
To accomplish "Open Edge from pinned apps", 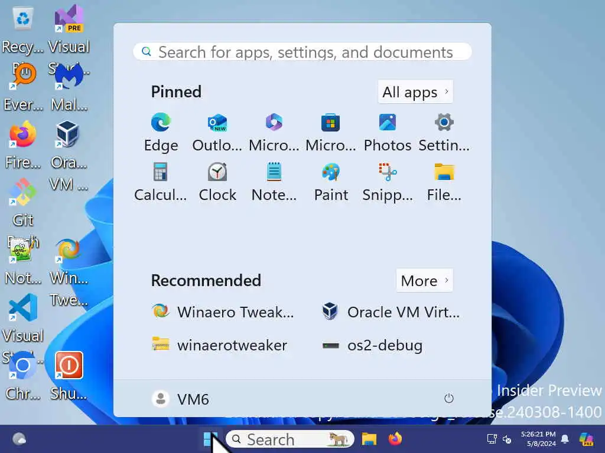I will pos(161,132).
